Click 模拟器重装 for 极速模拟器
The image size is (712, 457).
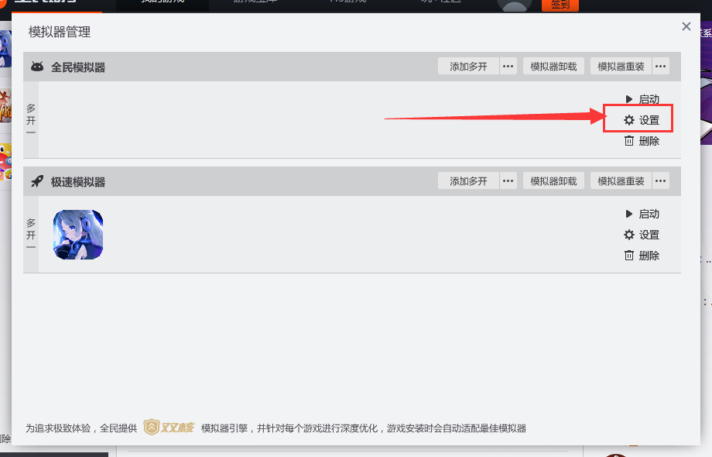tap(622, 180)
